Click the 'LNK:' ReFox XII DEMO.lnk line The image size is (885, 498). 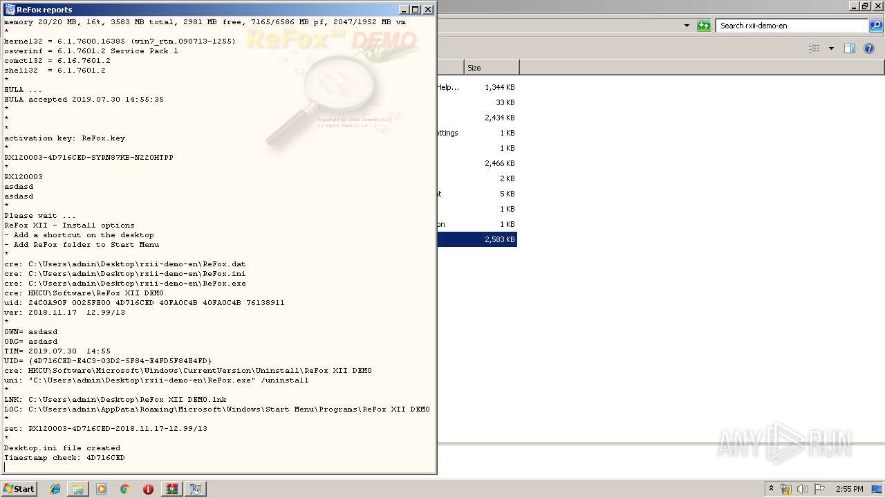115,400
